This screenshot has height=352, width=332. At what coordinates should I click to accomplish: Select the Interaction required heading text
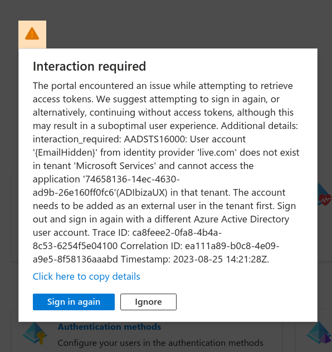89,66
